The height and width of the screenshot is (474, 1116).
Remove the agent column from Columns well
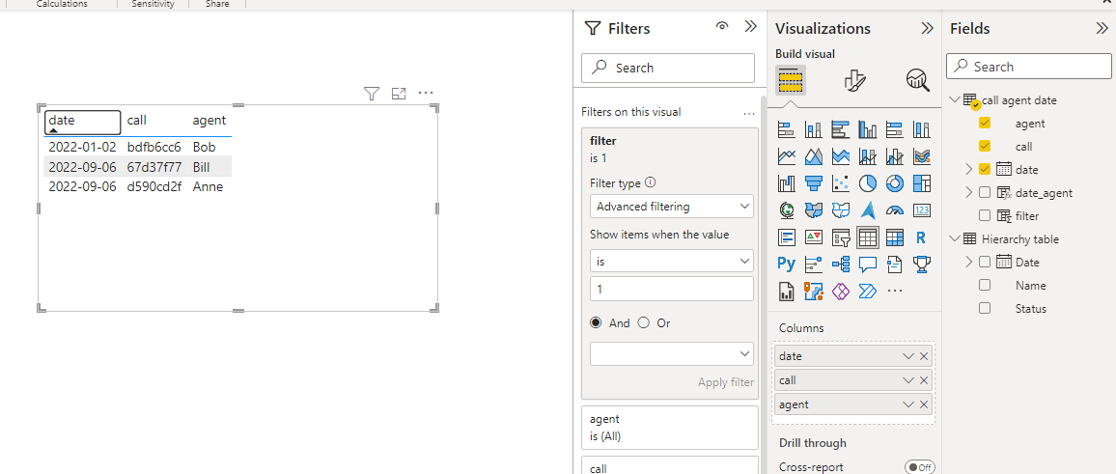(924, 404)
